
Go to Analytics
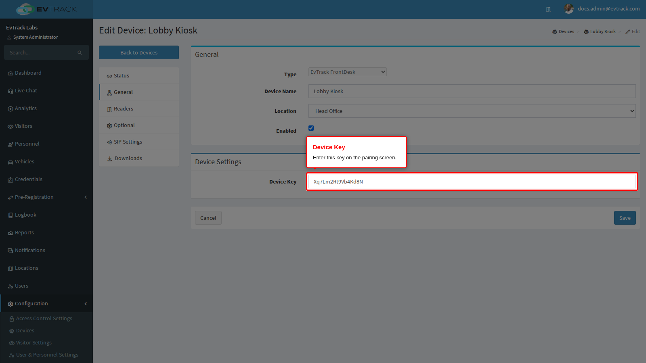click(x=46, y=108)
